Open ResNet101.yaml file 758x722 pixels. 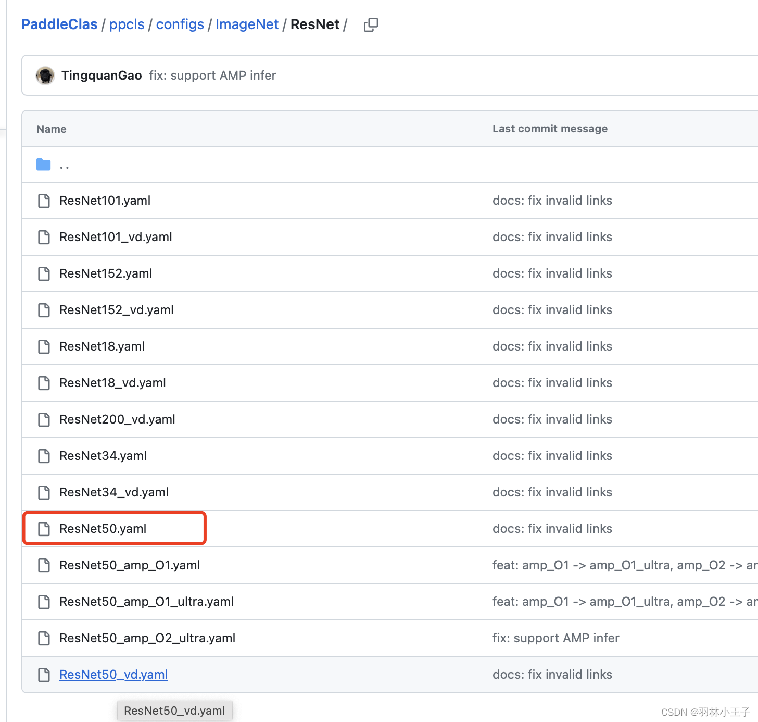(105, 201)
